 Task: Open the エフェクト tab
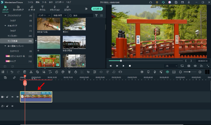[68, 8]
